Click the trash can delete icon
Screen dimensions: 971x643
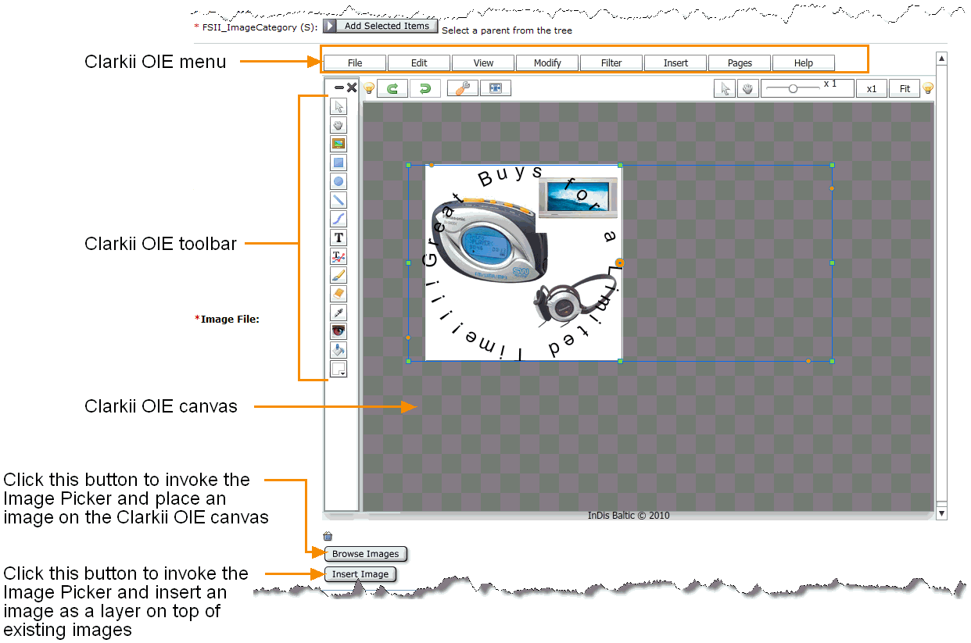point(328,536)
